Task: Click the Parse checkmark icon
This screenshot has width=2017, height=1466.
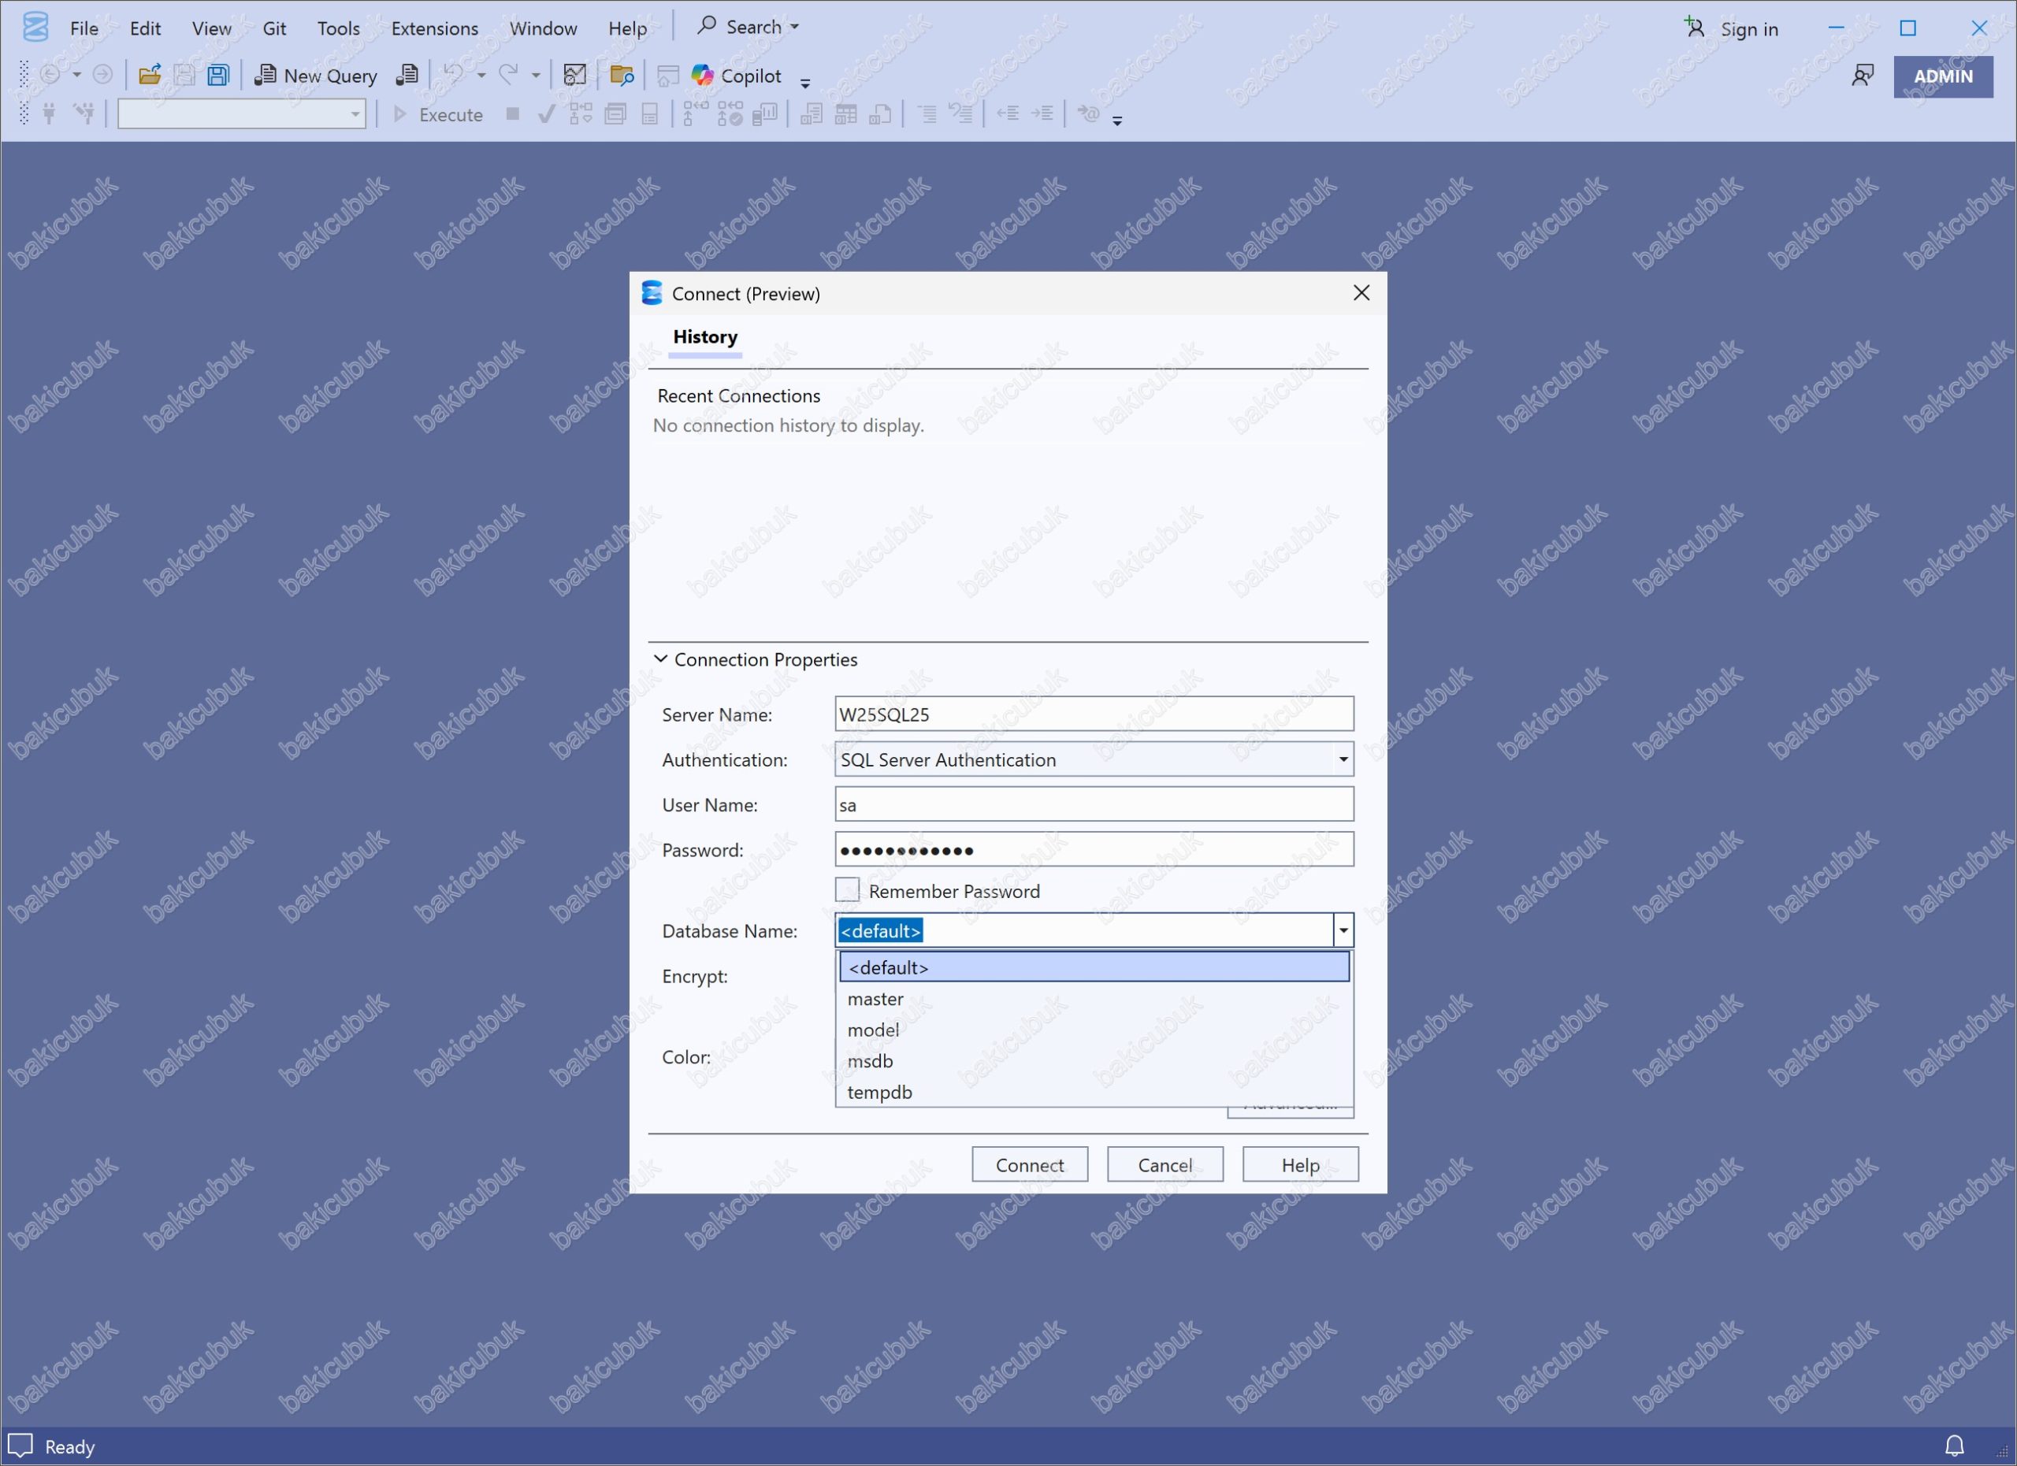Action: pos(547,113)
